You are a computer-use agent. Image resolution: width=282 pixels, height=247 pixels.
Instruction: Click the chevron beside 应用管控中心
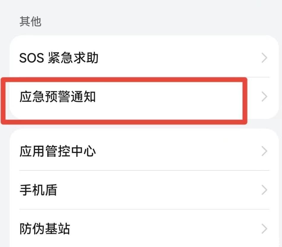pos(264,151)
